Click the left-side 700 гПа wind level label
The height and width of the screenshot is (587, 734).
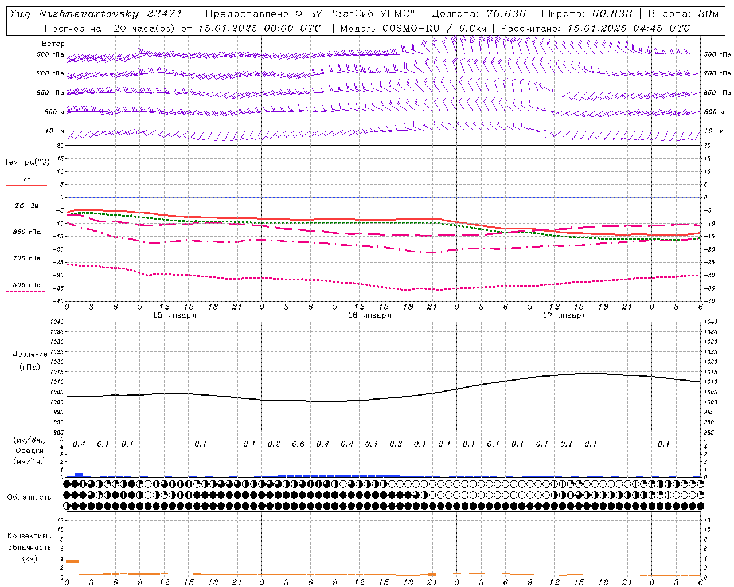tap(50, 73)
